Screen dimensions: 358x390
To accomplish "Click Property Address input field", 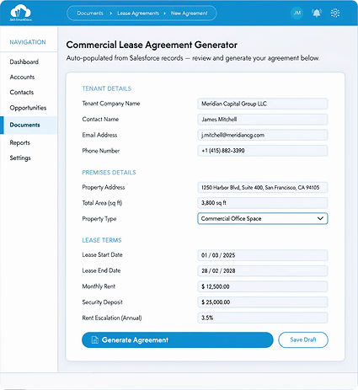I will coord(263,187).
